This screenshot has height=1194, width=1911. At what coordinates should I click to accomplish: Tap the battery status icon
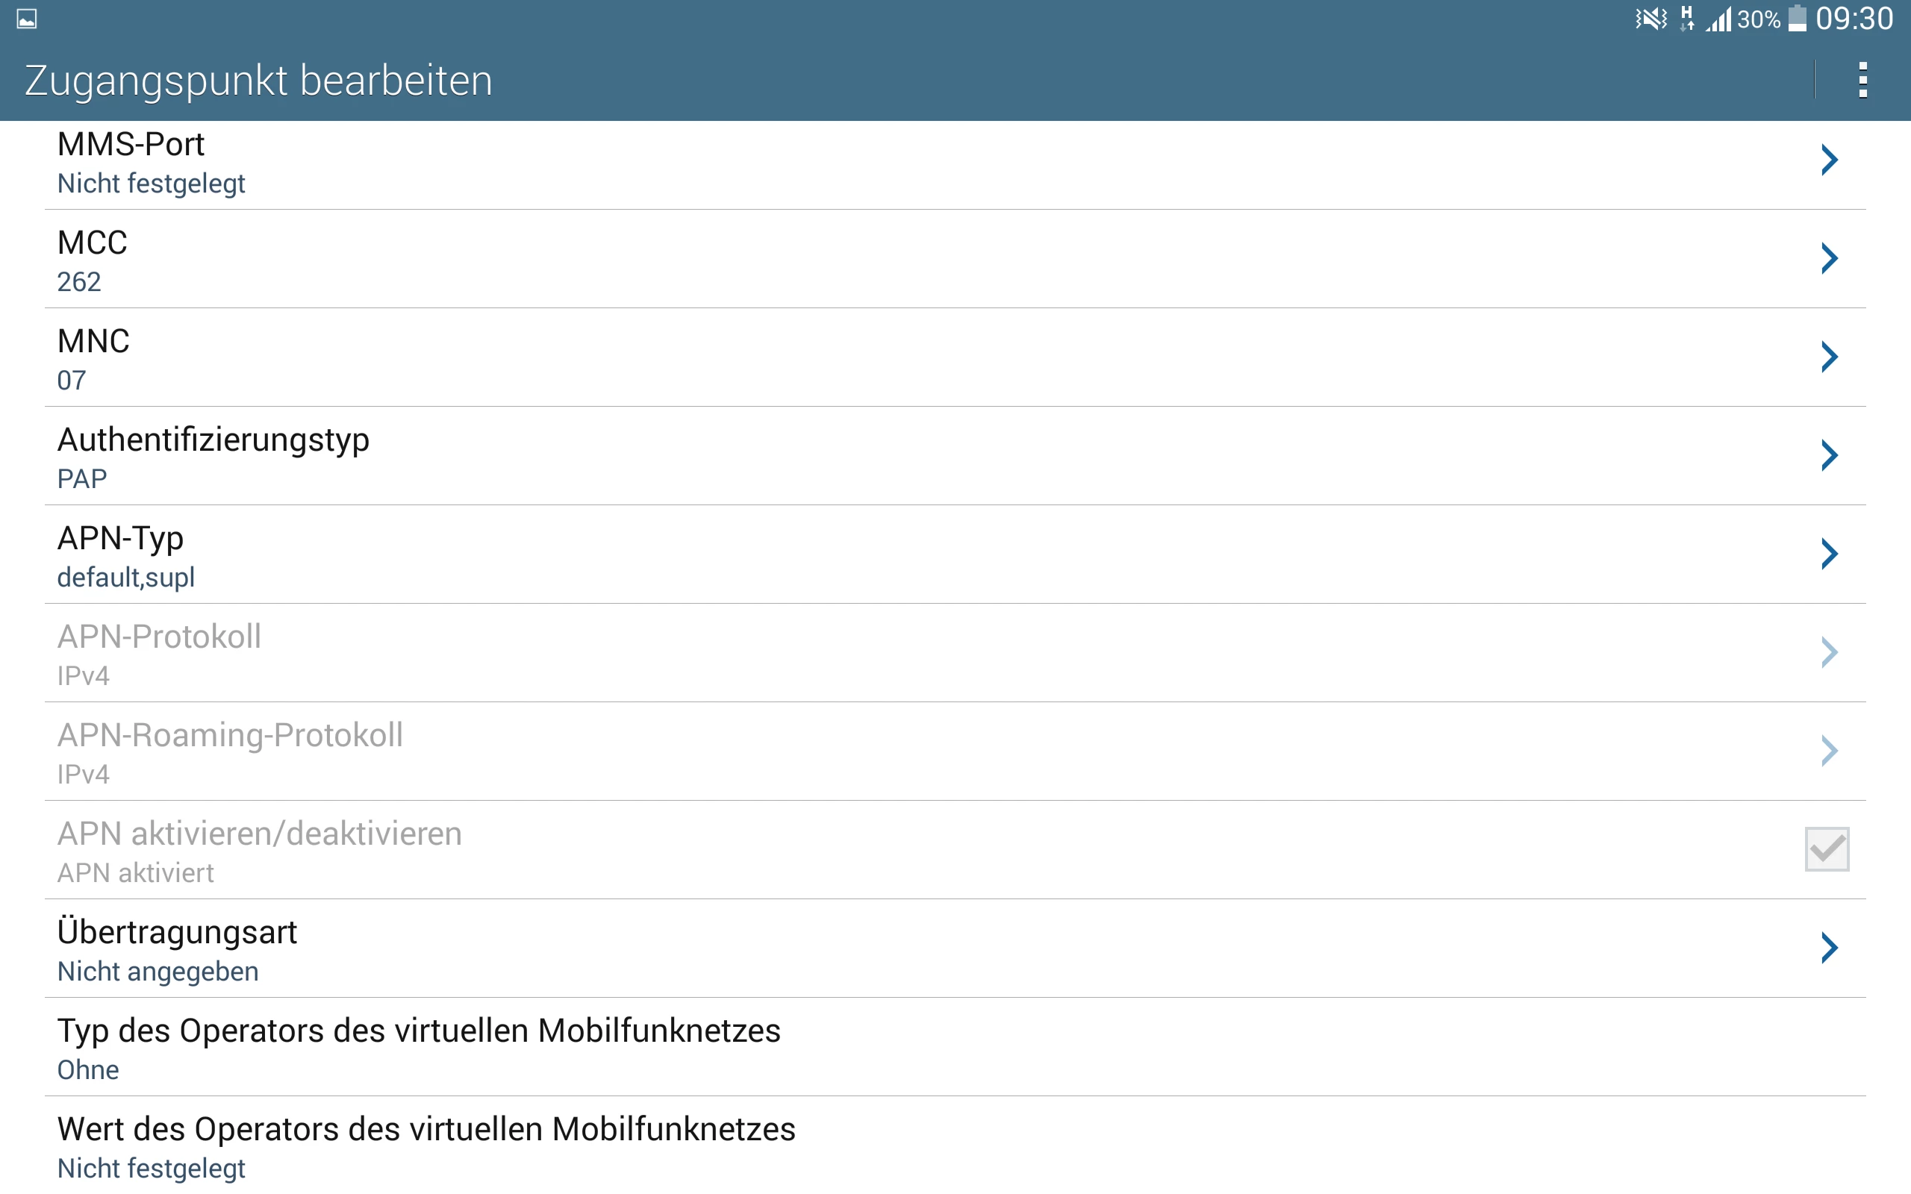pyautogui.click(x=1798, y=19)
